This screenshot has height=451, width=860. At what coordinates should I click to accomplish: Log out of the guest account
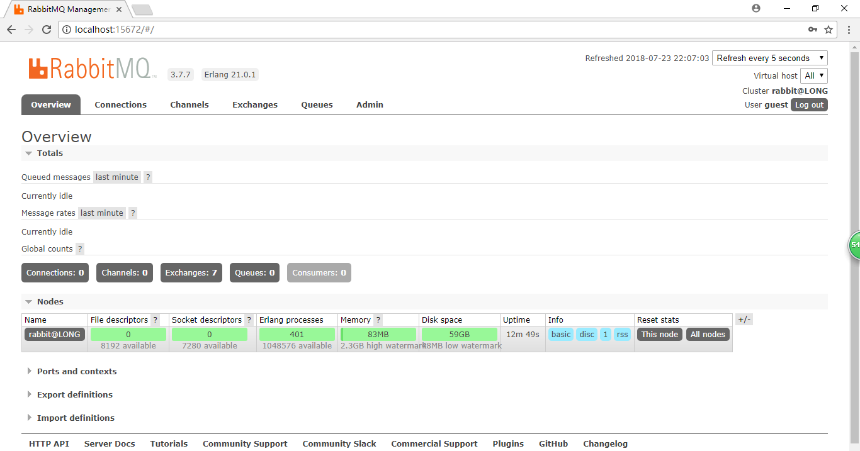(x=809, y=105)
